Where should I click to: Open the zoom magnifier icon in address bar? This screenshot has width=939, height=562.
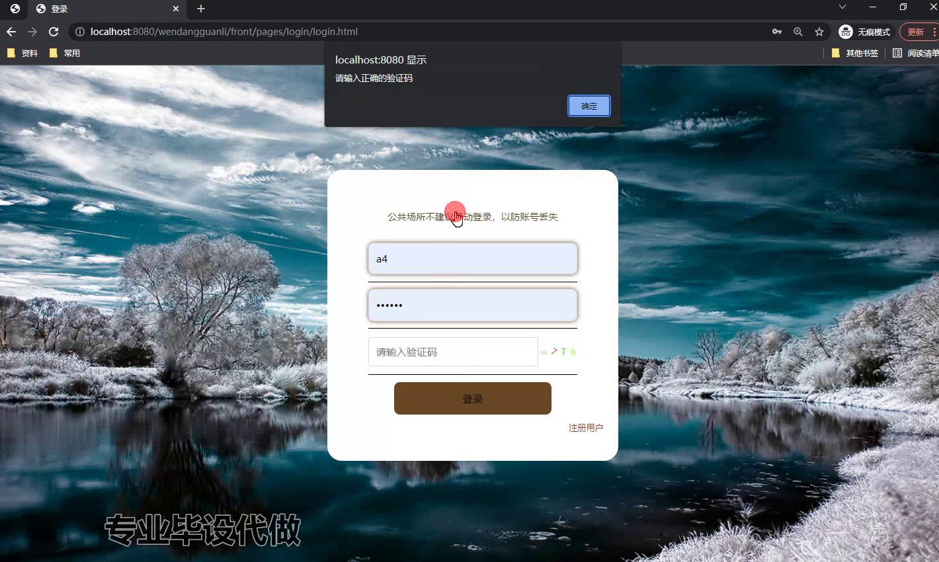[798, 31]
